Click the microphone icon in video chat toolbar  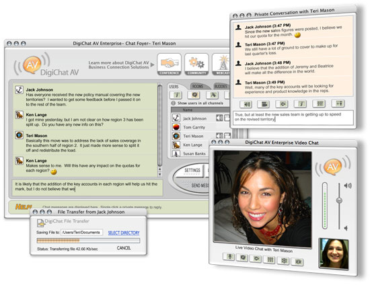click(229, 257)
